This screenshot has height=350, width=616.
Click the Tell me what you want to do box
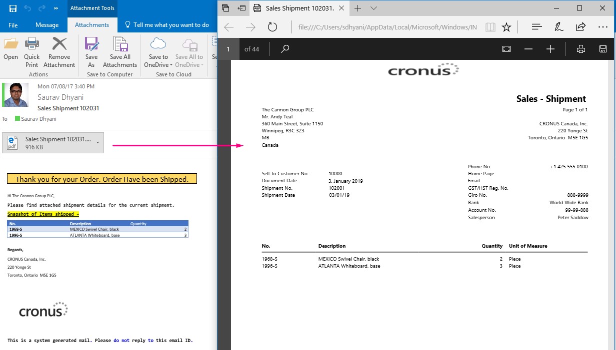click(167, 25)
